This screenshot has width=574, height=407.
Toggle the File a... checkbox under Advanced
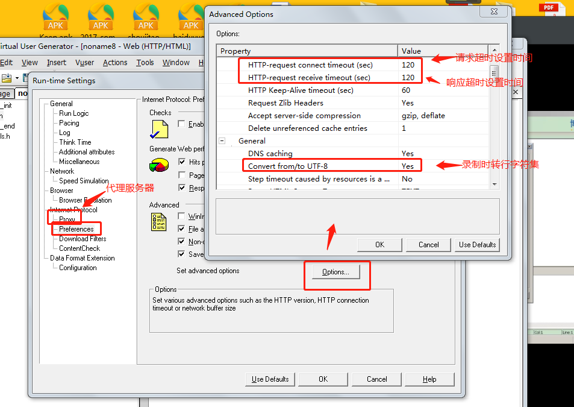(181, 229)
